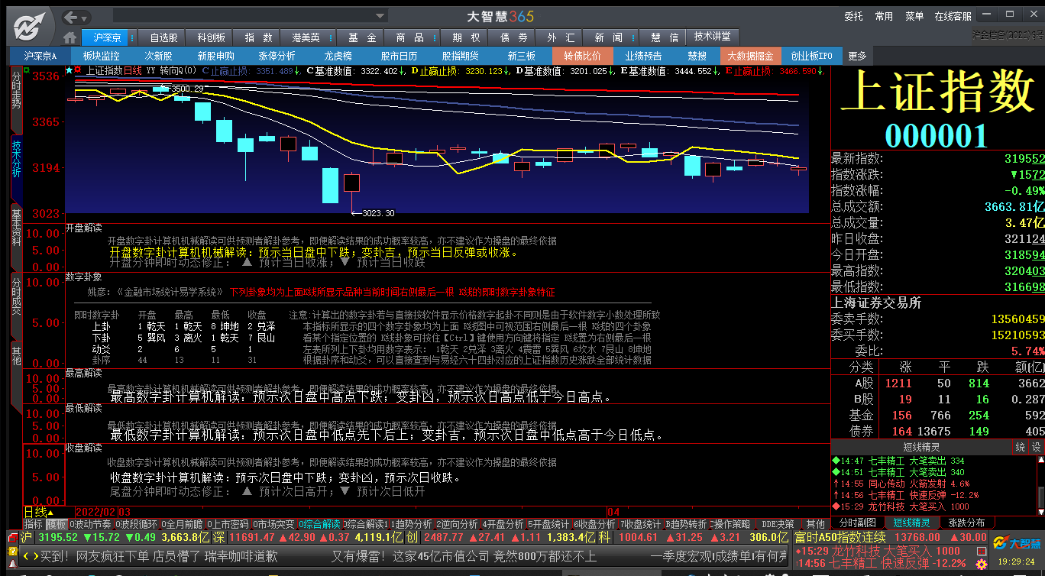Click the 深 index label in status bar

point(218,537)
